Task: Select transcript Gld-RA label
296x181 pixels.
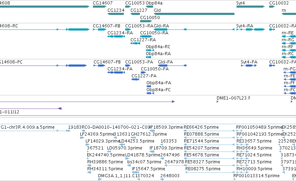Action: click(161, 26)
